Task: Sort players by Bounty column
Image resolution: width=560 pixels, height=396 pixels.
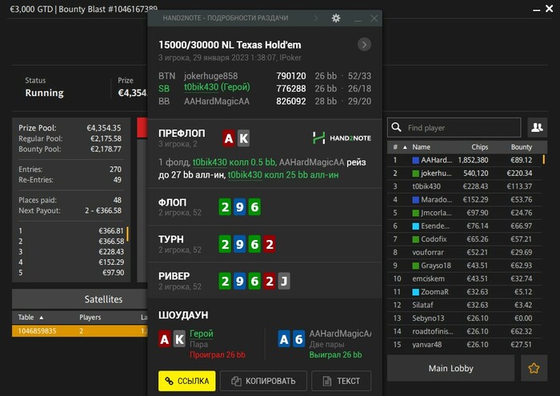Action: click(521, 147)
